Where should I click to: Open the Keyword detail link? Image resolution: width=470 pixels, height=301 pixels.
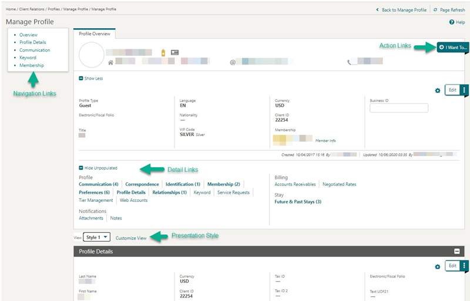click(x=202, y=192)
